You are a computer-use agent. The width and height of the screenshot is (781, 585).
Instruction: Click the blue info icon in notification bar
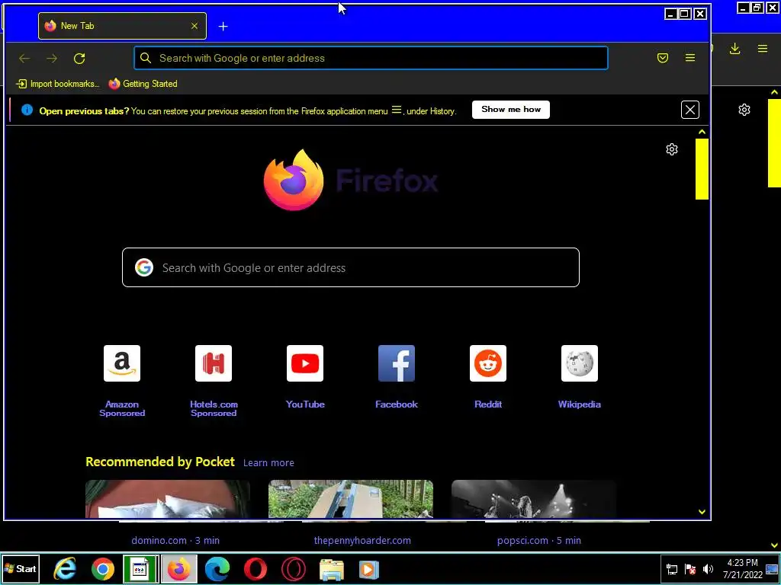coord(27,110)
